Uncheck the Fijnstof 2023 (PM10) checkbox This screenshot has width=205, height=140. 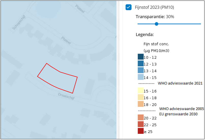[128, 7]
